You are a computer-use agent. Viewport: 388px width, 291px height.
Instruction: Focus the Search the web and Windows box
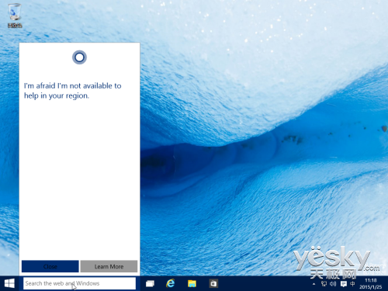pyautogui.click(x=79, y=283)
